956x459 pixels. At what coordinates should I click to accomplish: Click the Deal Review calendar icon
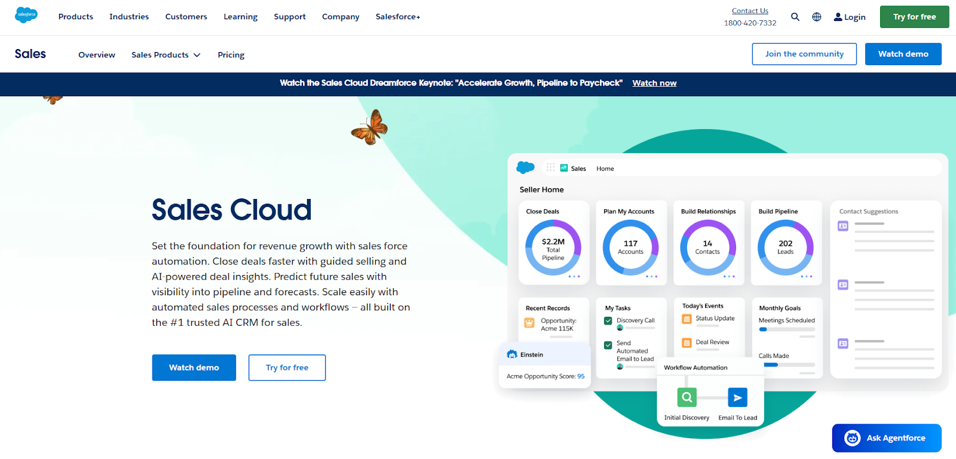tap(687, 343)
